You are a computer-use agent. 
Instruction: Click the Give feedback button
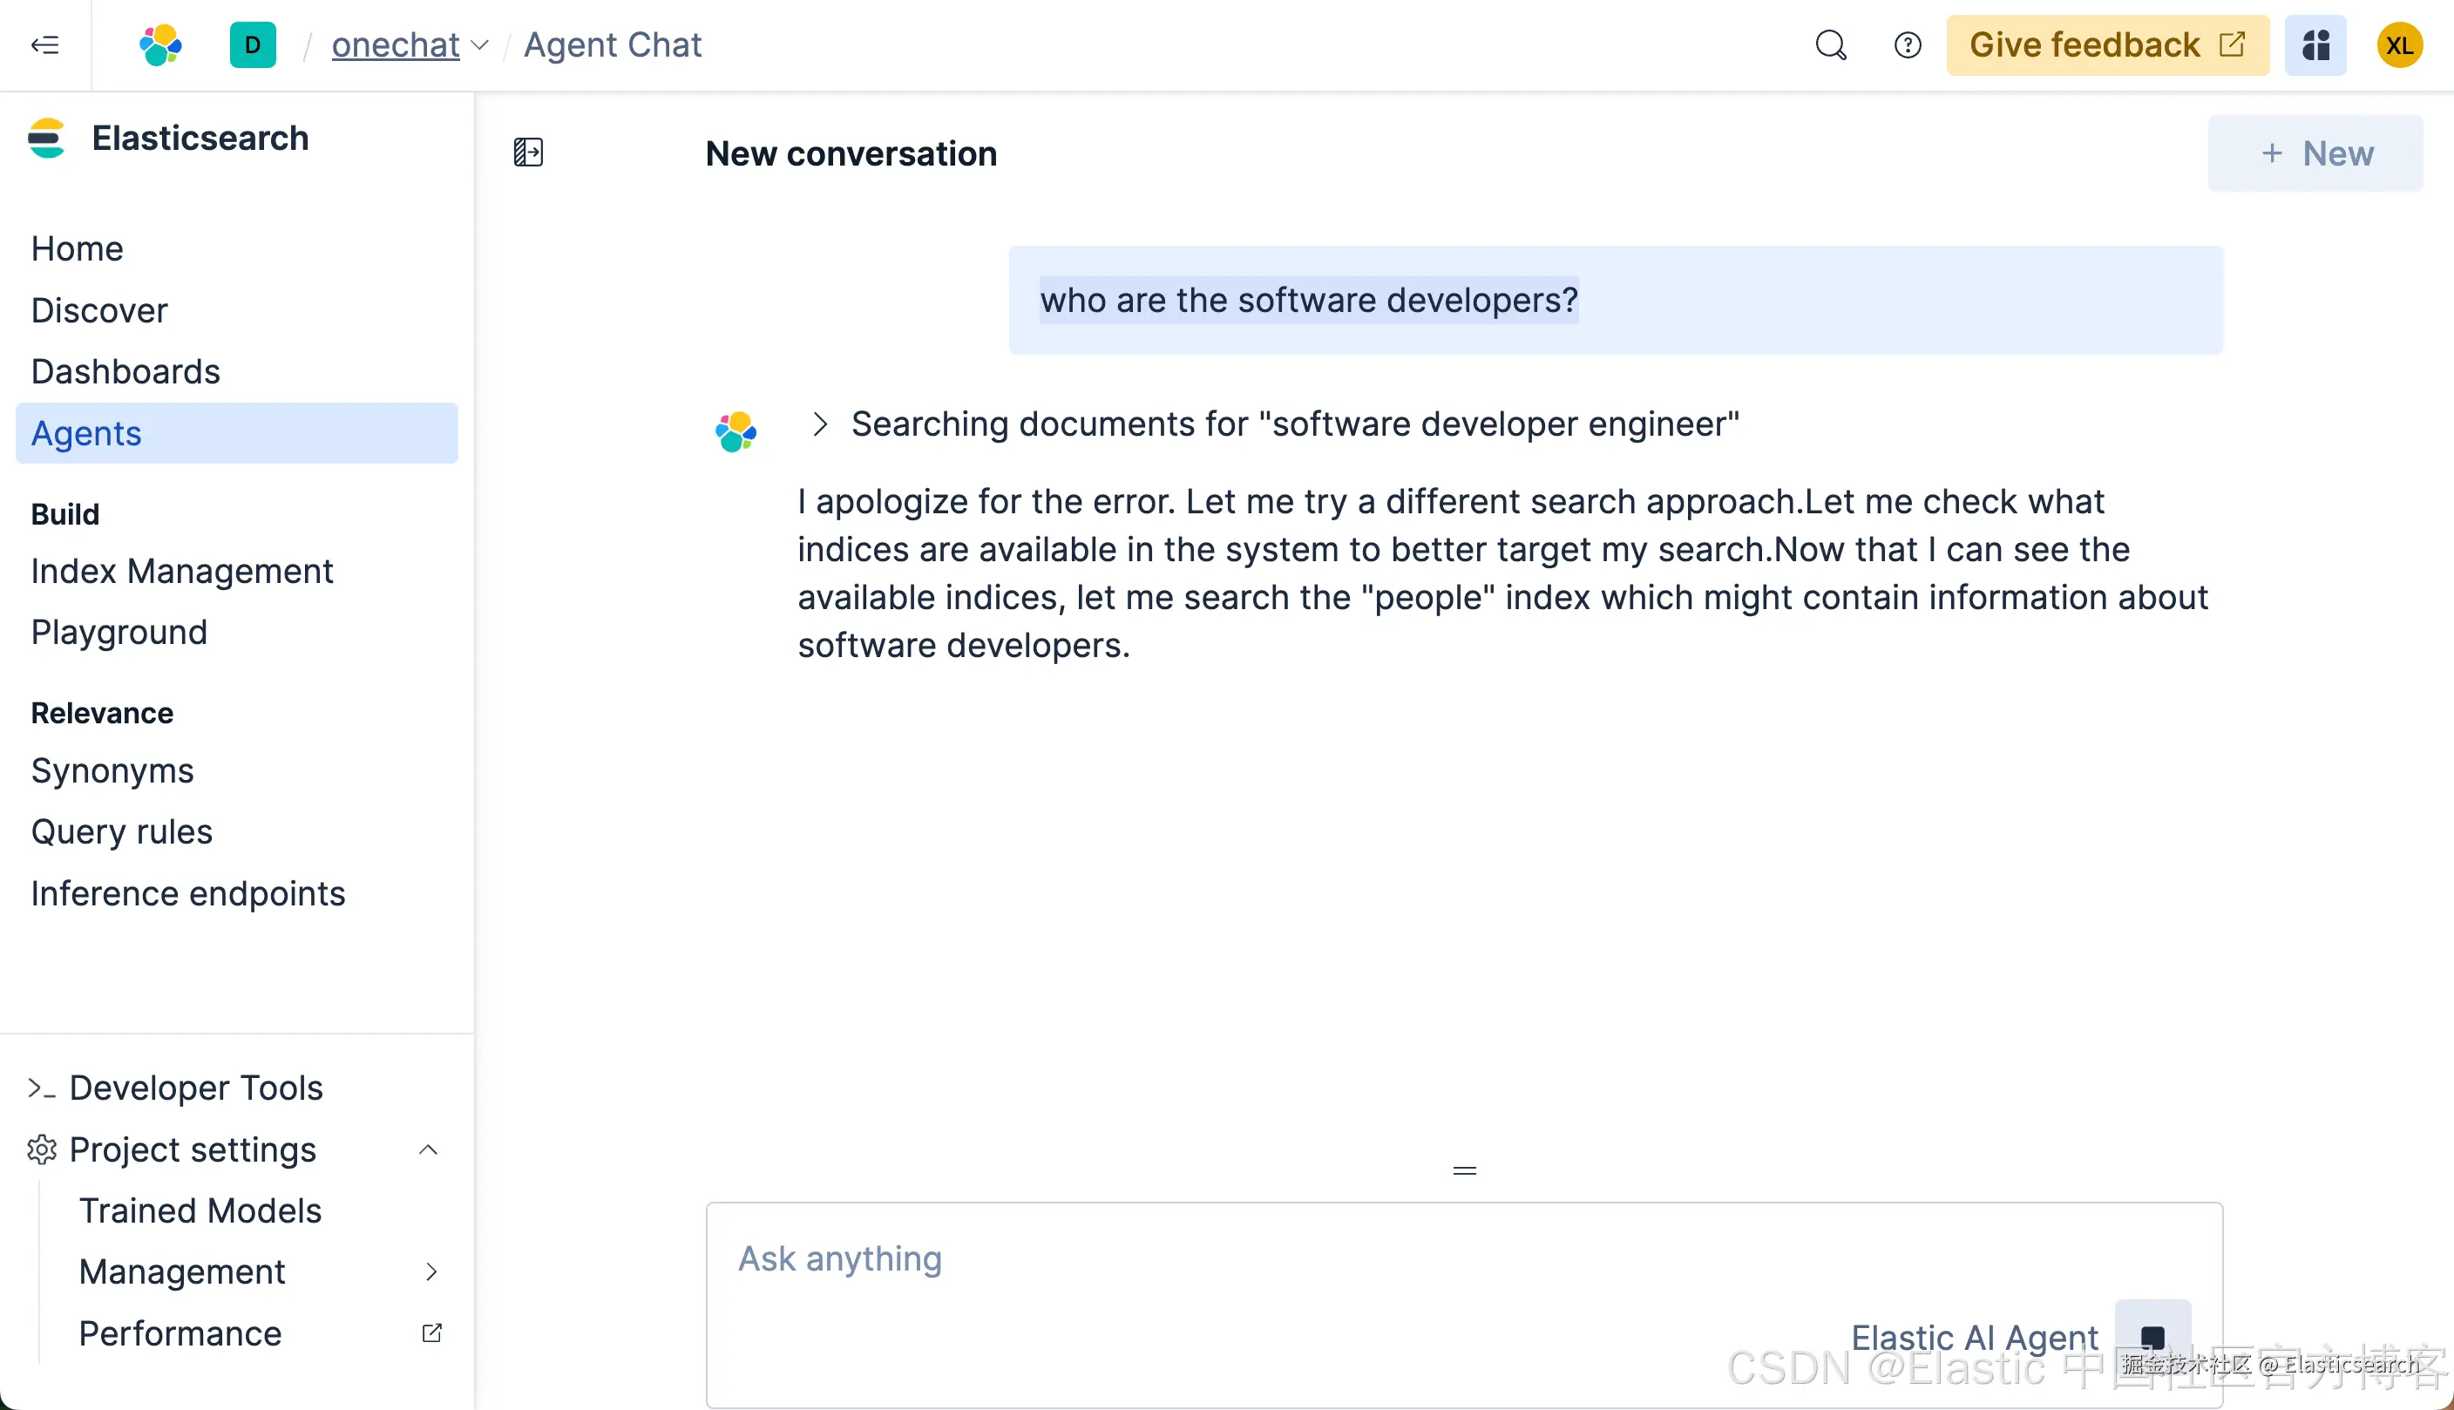tap(2107, 44)
